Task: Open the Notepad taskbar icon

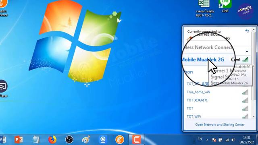Action: click(36, 140)
